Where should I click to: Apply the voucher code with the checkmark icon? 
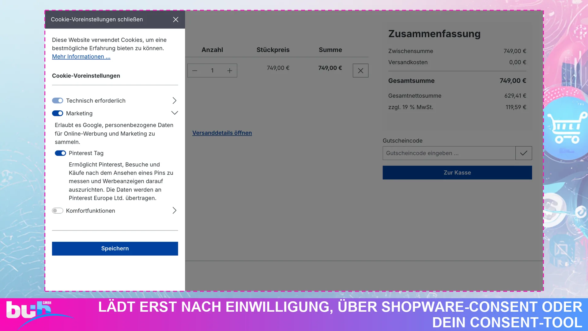[x=524, y=153]
